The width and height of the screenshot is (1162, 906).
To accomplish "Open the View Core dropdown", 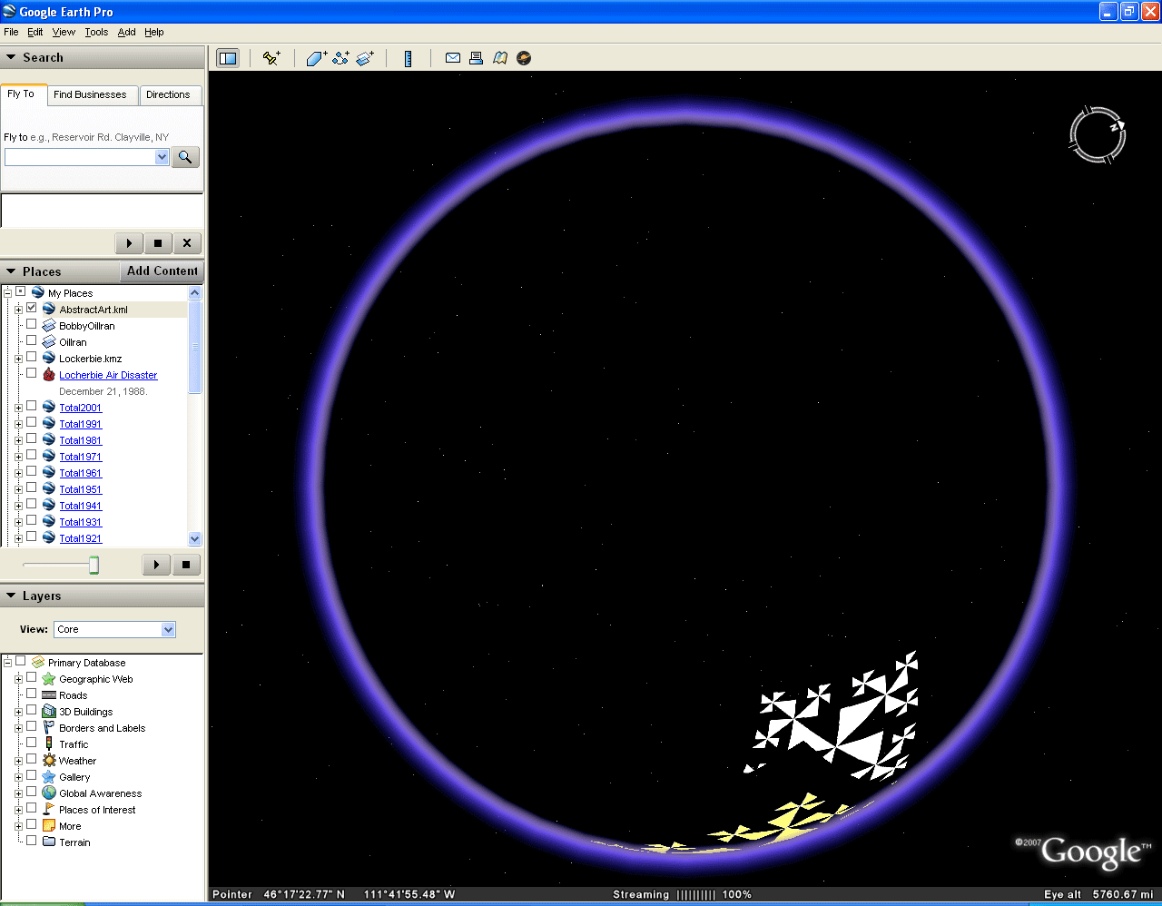I will tap(168, 629).
